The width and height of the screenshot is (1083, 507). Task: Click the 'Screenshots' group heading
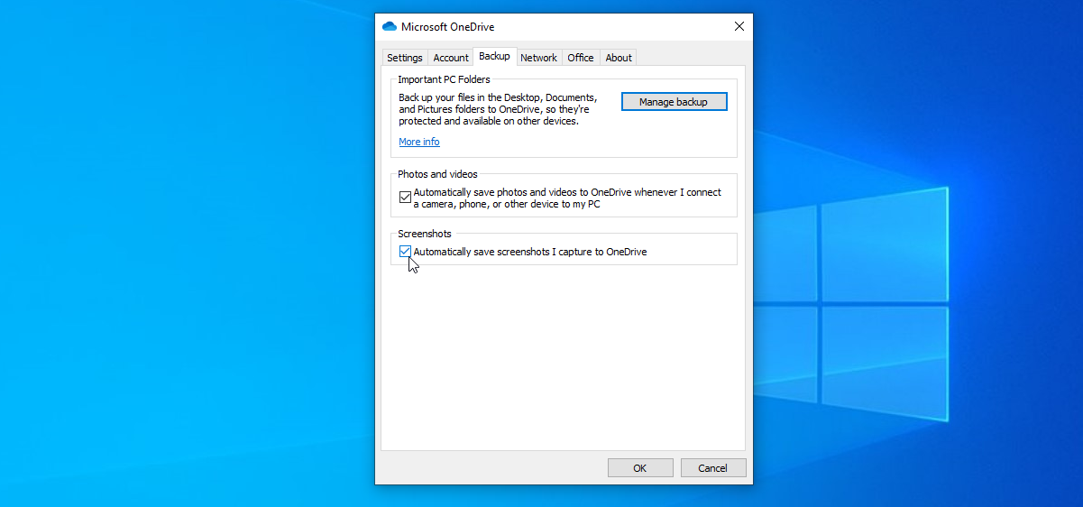(x=425, y=234)
